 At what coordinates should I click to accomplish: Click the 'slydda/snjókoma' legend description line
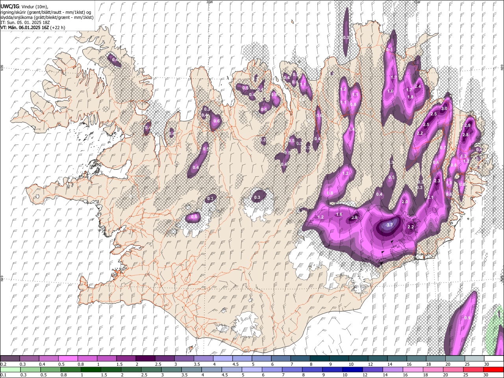[x=47, y=17]
